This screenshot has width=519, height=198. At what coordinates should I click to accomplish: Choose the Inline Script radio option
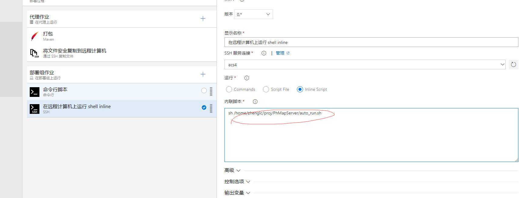tap(300, 89)
